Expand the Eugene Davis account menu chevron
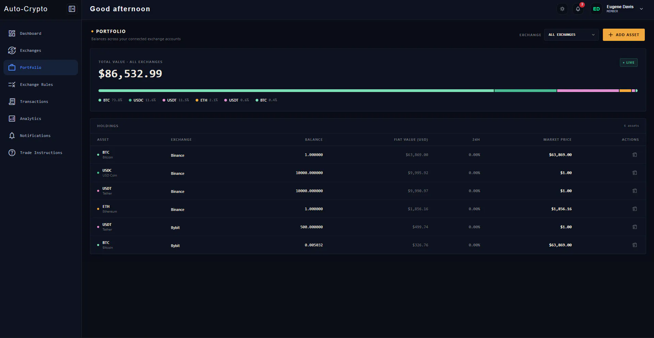This screenshot has height=338, width=654. coord(641,9)
